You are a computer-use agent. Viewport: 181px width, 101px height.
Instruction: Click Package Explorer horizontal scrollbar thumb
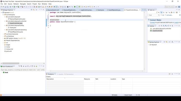tap(11, 63)
